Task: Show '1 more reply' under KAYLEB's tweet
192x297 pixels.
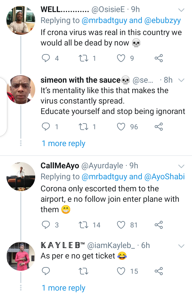Action: coord(63,288)
